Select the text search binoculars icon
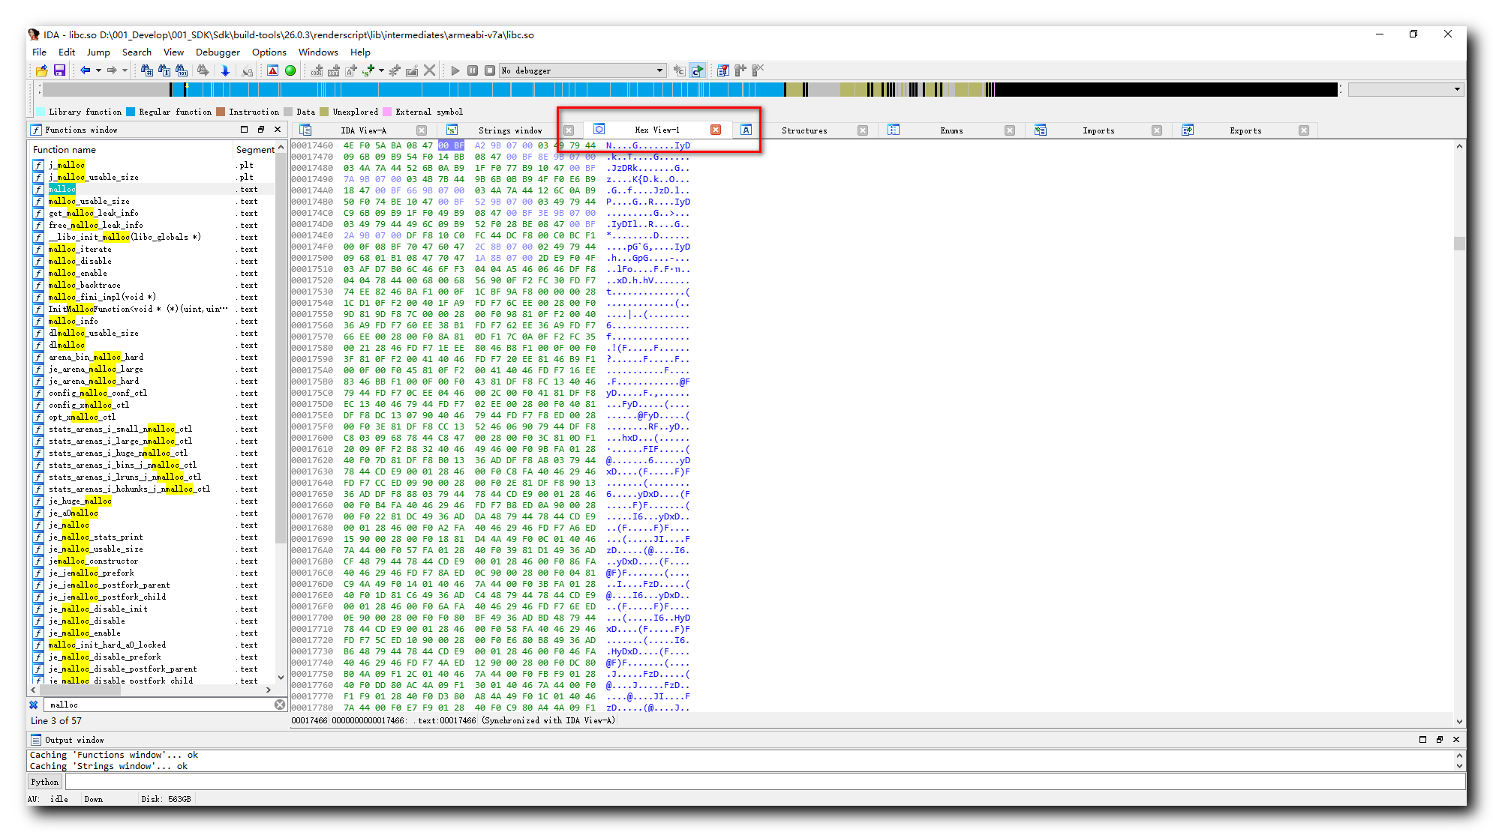The height and width of the screenshot is (832, 1493). [164, 70]
